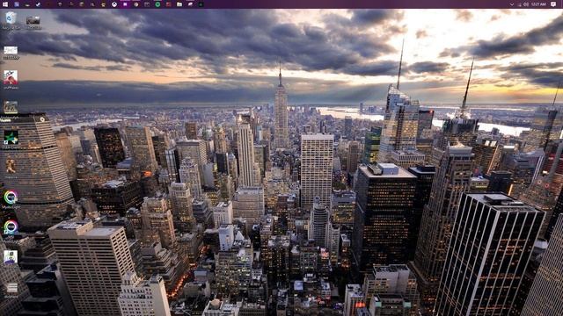Viewport: 563px width, 316px height.
Task: Open the Recycle Bin desktop icon
Action: (x=11, y=20)
